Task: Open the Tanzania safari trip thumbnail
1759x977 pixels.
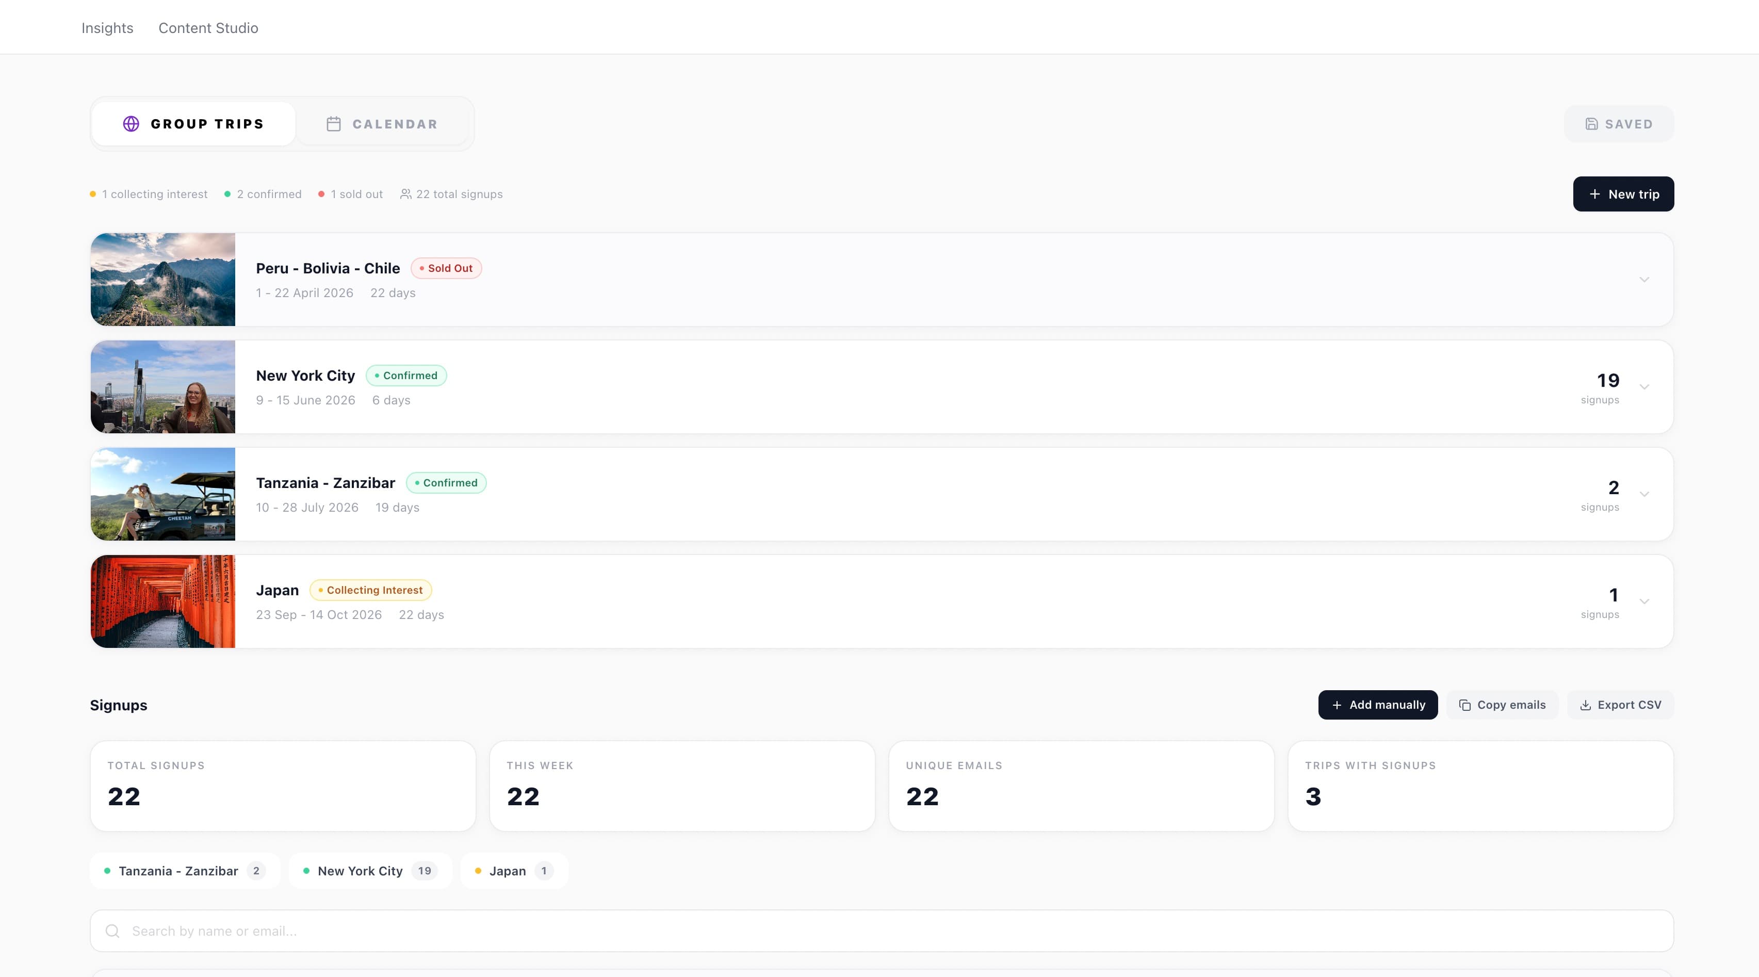Action: (x=162, y=494)
